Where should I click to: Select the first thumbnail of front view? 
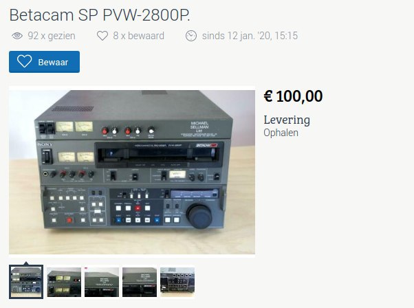(26, 282)
